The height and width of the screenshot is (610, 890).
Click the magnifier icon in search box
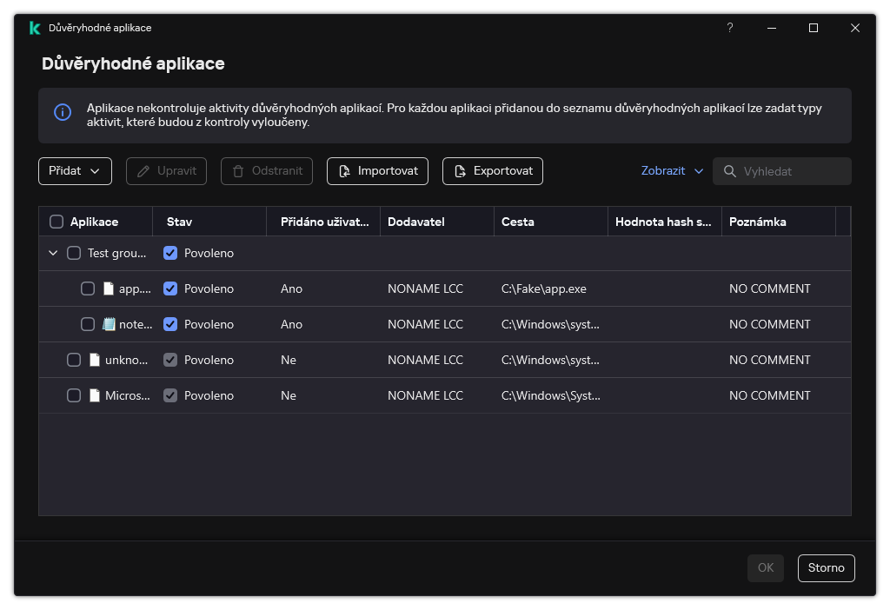click(729, 171)
